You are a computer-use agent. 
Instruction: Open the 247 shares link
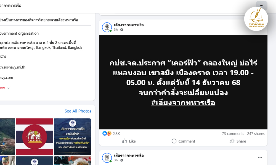coord(256,134)
